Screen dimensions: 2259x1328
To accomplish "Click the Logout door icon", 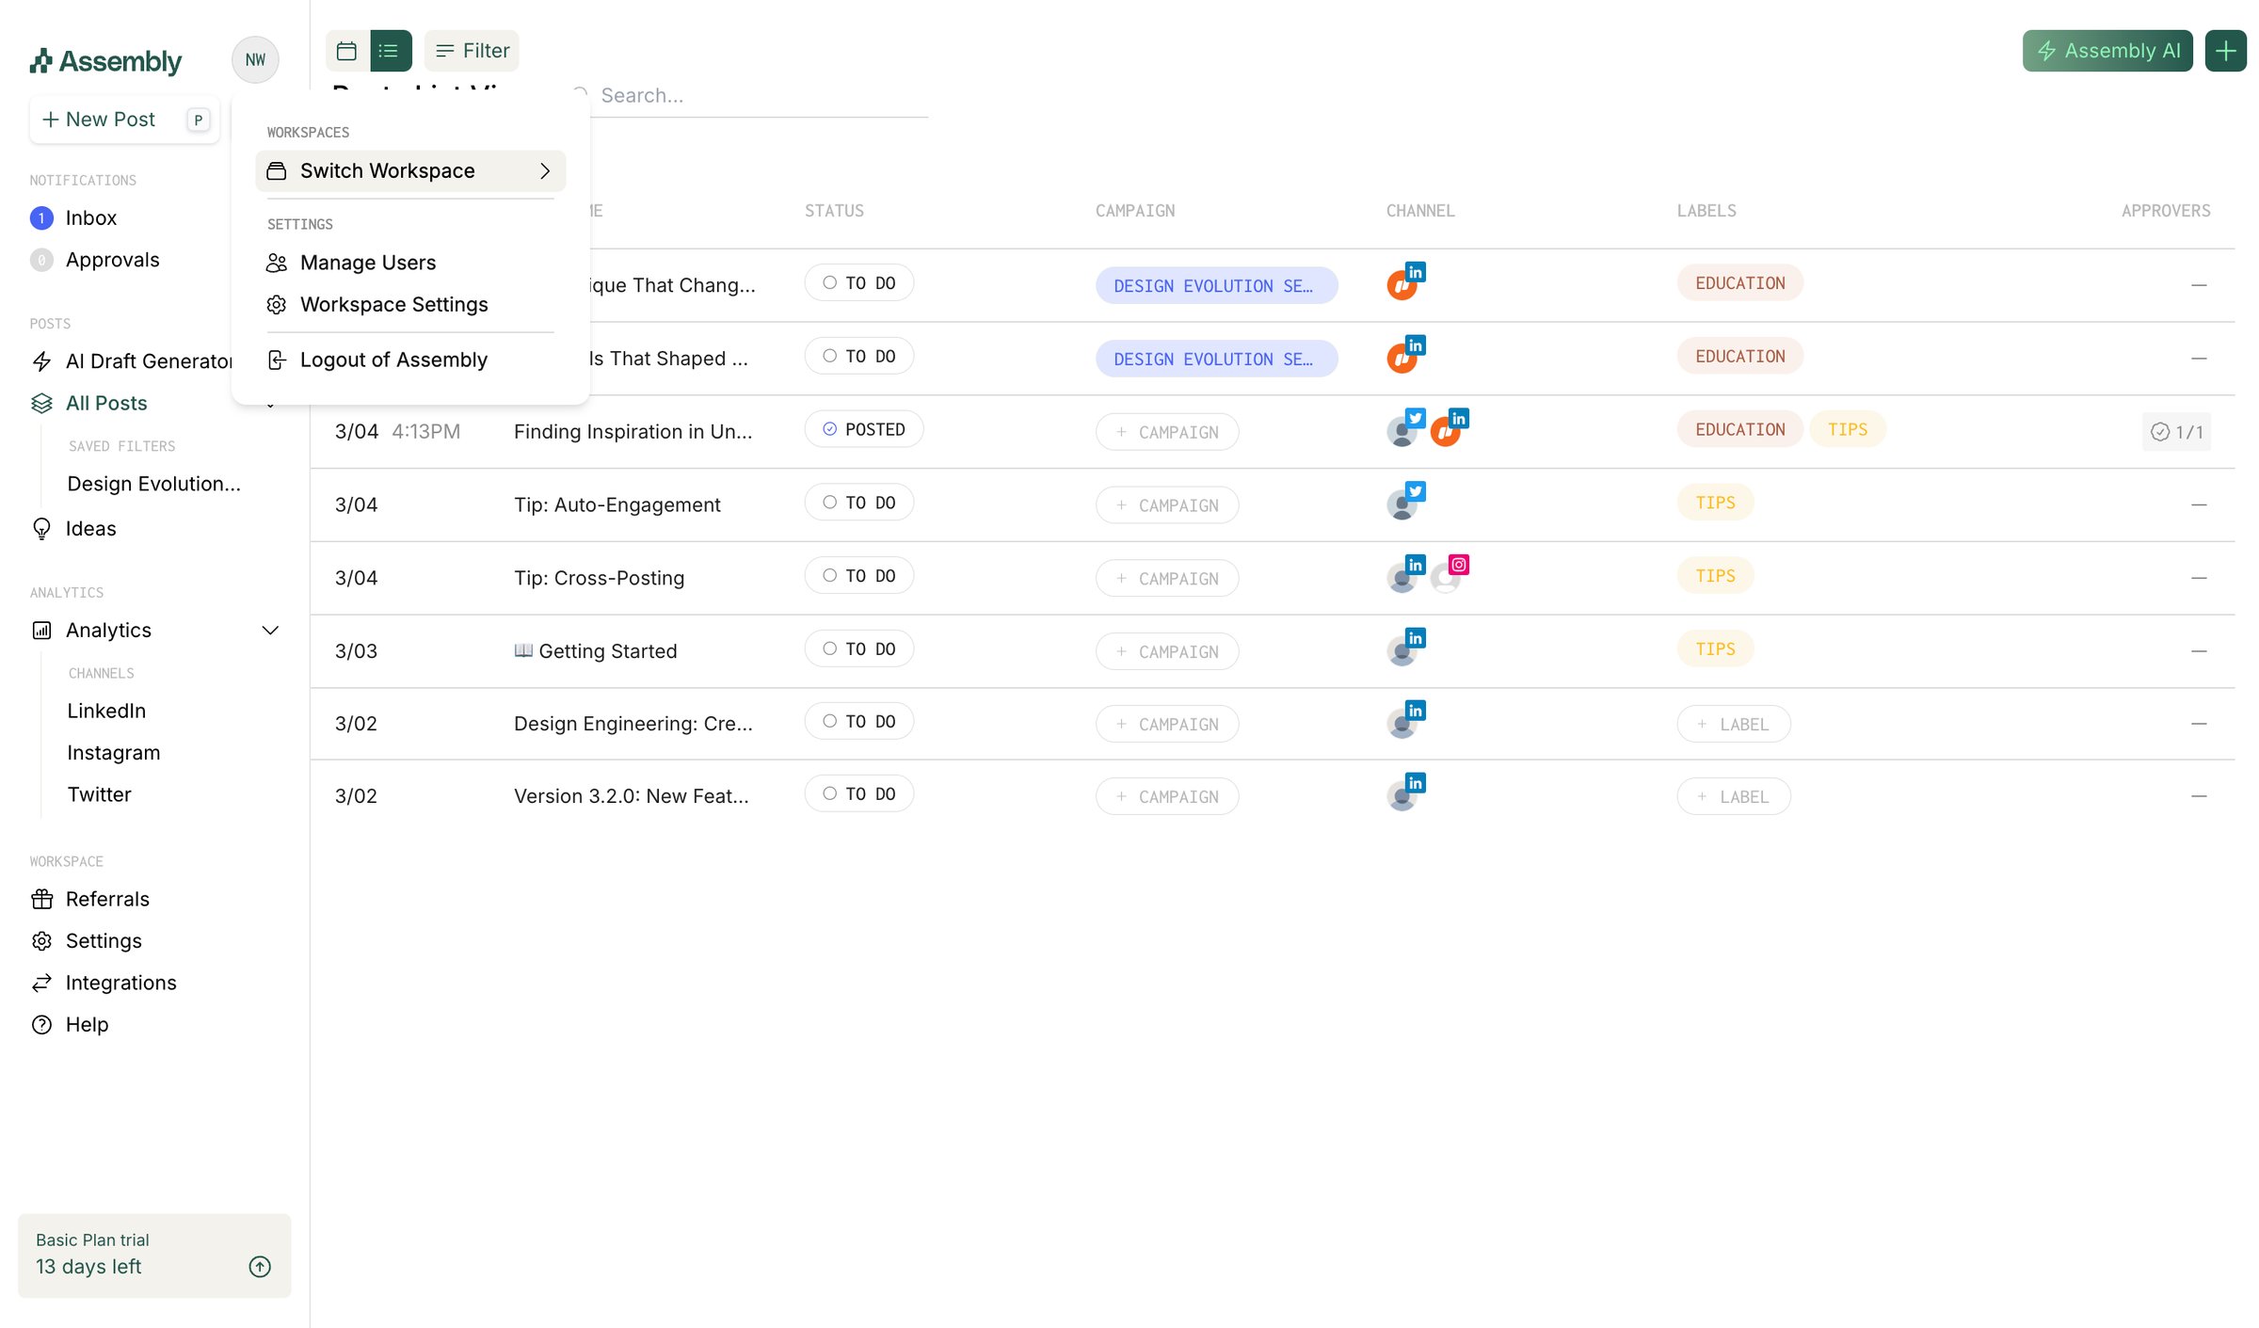I will [277, 360].
